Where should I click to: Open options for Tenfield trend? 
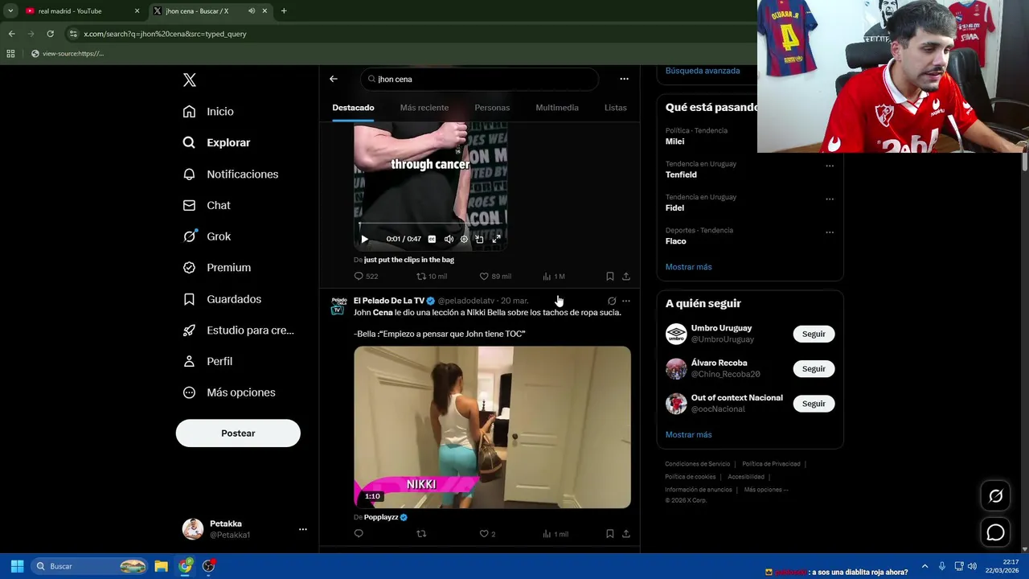coord(830,166)
